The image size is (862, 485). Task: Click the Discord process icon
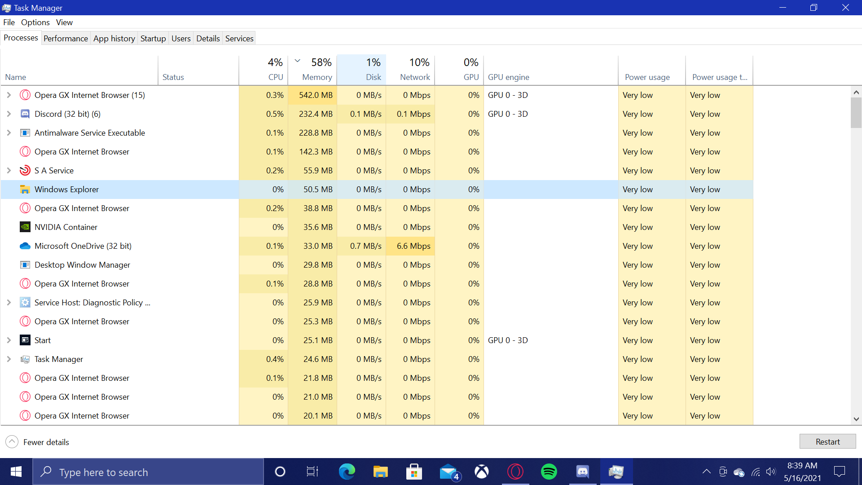[25, 114]
